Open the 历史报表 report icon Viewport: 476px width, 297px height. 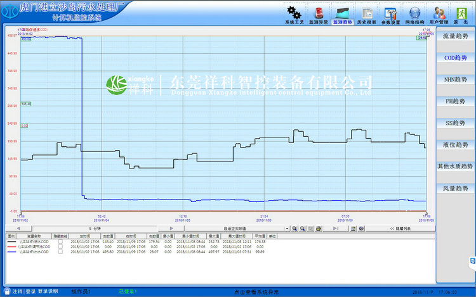(x=367, y=13)
